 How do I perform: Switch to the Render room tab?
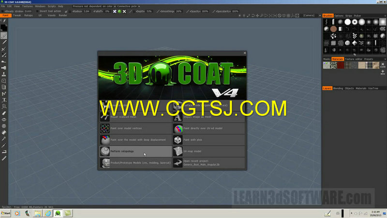63,16
